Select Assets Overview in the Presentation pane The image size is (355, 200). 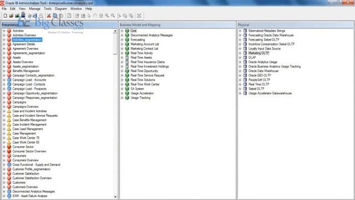pos(23,62)
